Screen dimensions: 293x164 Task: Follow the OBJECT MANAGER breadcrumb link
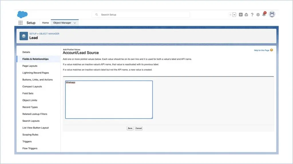49,34
